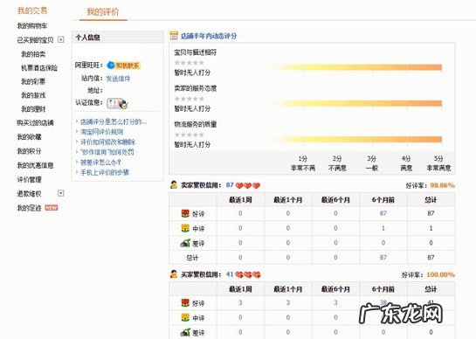Open 机票酒店保险 sidebar entry

click(39, 68)
